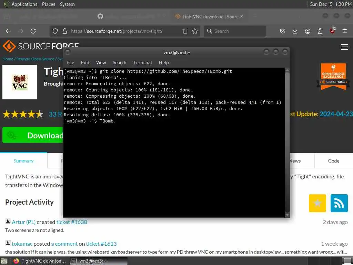The height and width of the screenshot is (265, 353).
Task: Open the terminal Search menu
Action: point(119,63)
